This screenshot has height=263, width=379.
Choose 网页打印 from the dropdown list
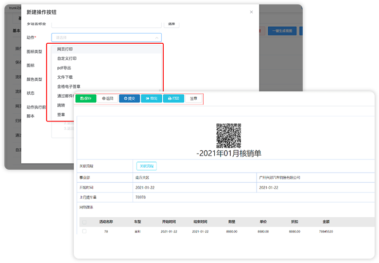[106, 49]
